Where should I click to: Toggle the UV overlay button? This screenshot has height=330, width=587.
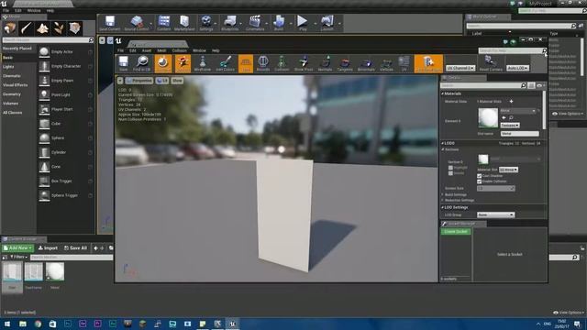click(404, 63)
